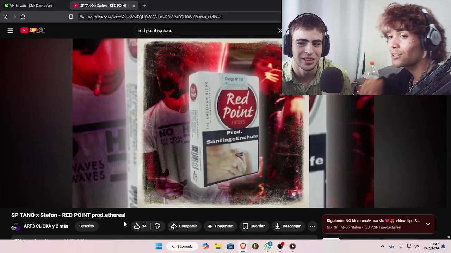Select the video title RED POINT prod.ethereal

68,215
